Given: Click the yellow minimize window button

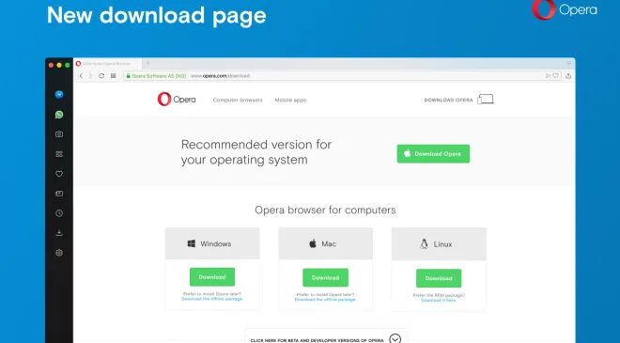Looking at the screenshot, I should click(x=59, y=65).
